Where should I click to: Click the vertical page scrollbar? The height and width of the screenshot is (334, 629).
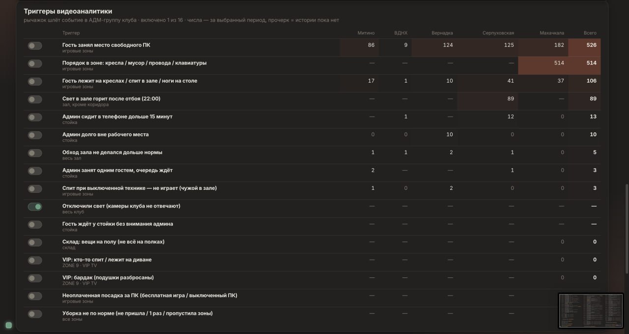coord(626,229)
